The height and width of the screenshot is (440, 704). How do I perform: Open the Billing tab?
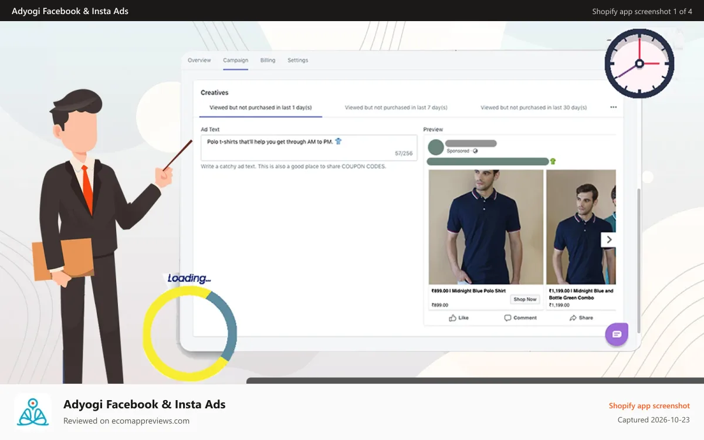(268, 60)
